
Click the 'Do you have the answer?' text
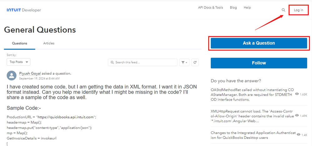(236, 81)
